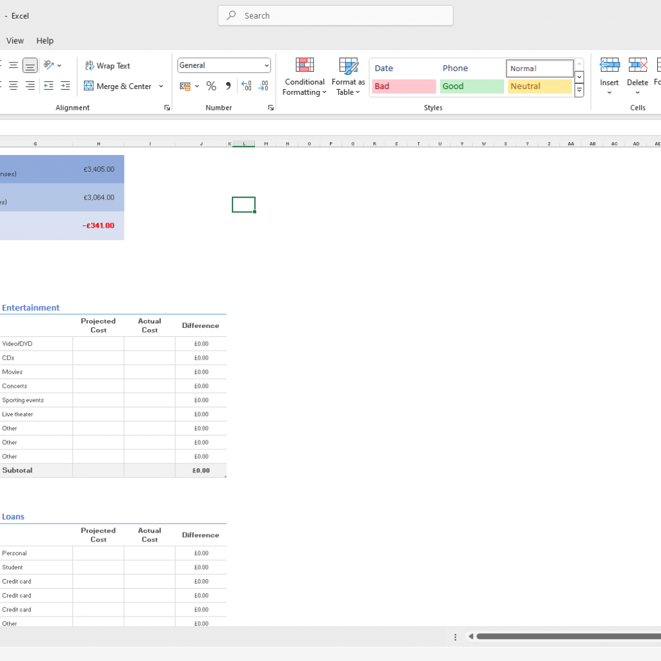Toggle Wrap Text on selected cell
This screenshot has height=661, width=661.
click(x=107, y=66)
